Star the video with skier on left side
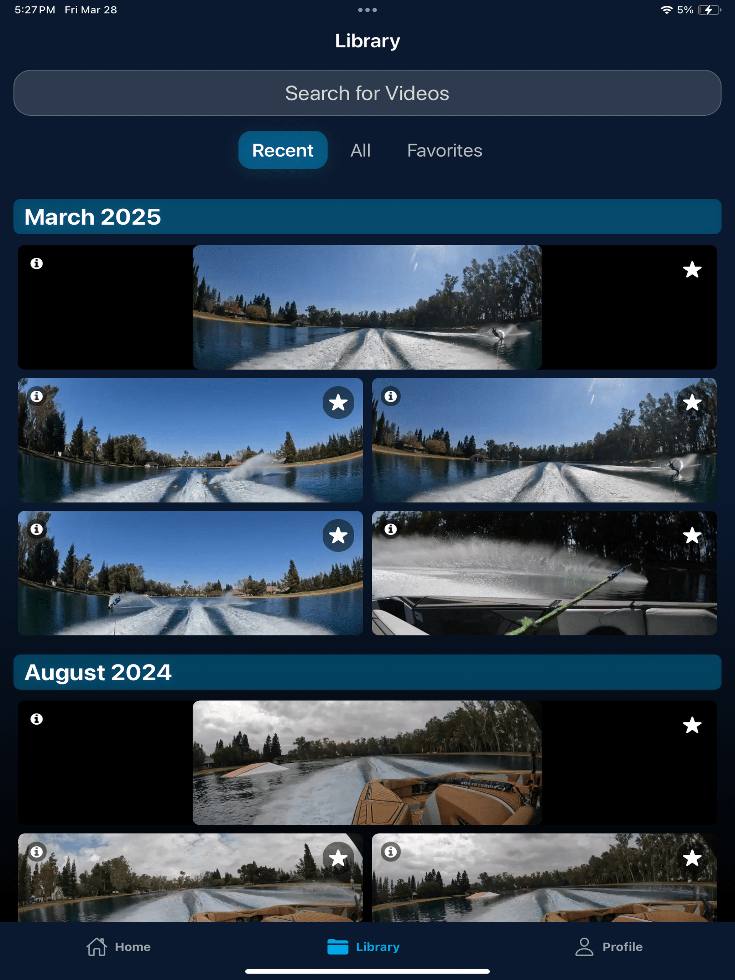This screenshot has width=735, height=980. point(338,536)
